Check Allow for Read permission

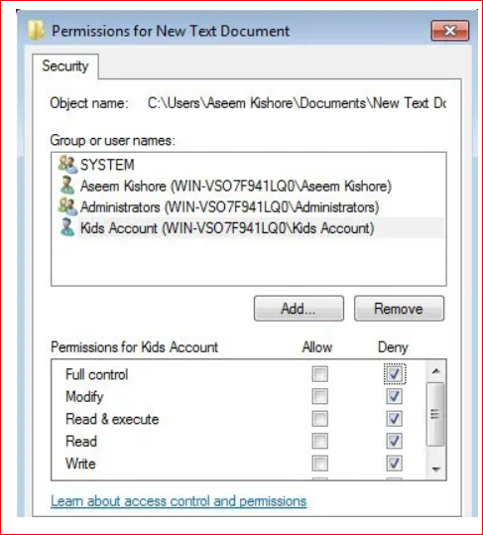click(319, 441)
